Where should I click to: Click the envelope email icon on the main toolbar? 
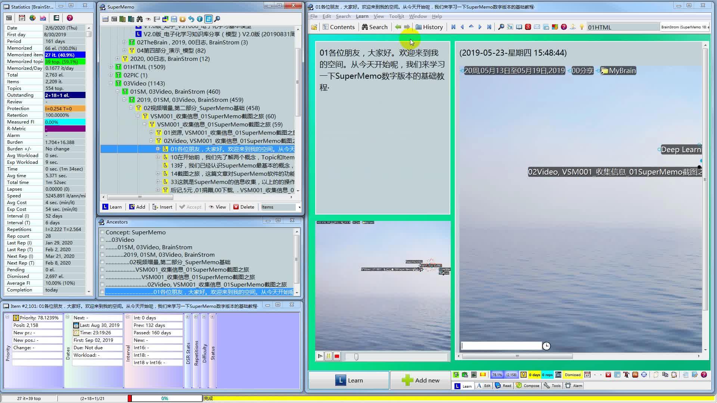(537, 27)
